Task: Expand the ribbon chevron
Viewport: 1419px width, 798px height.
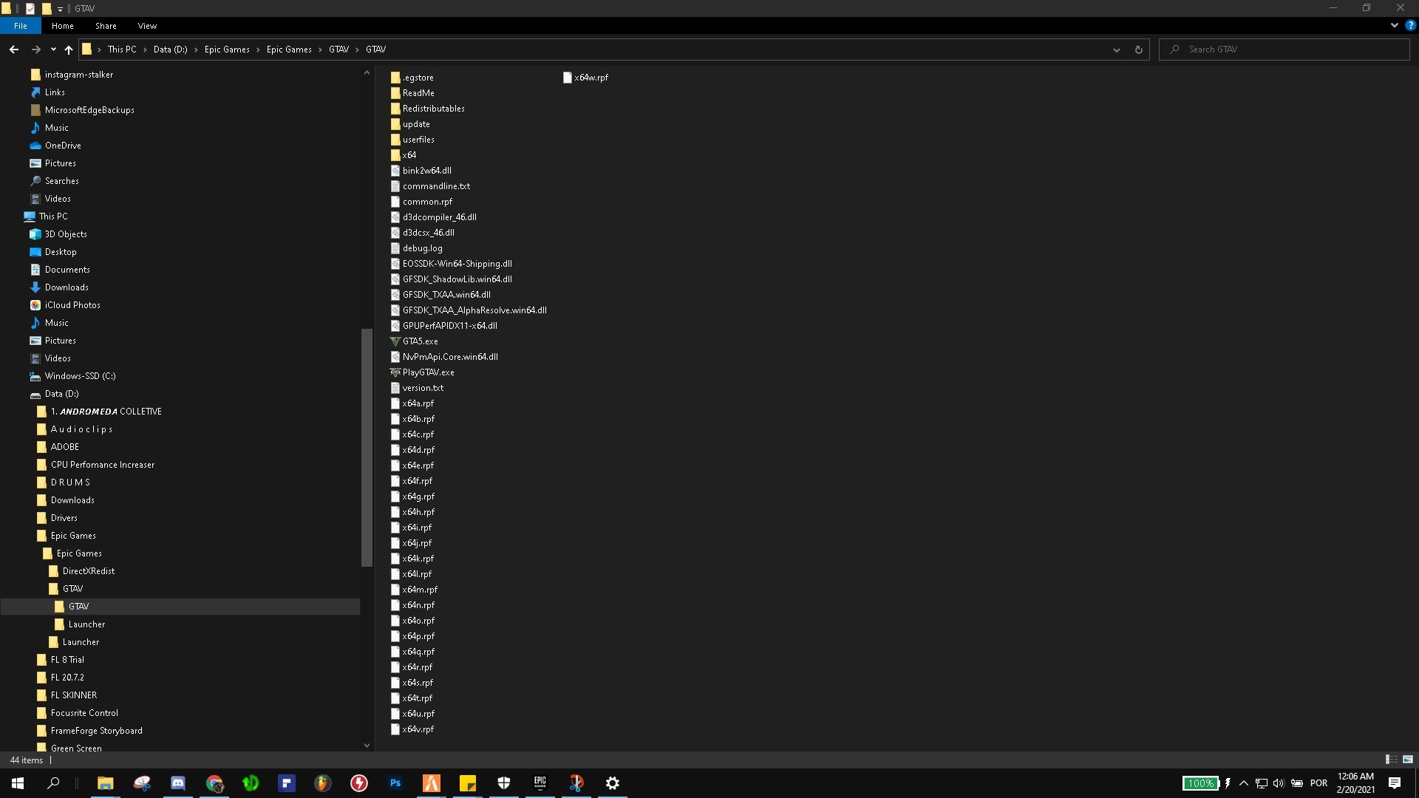Action: [x=1394, y=25]
